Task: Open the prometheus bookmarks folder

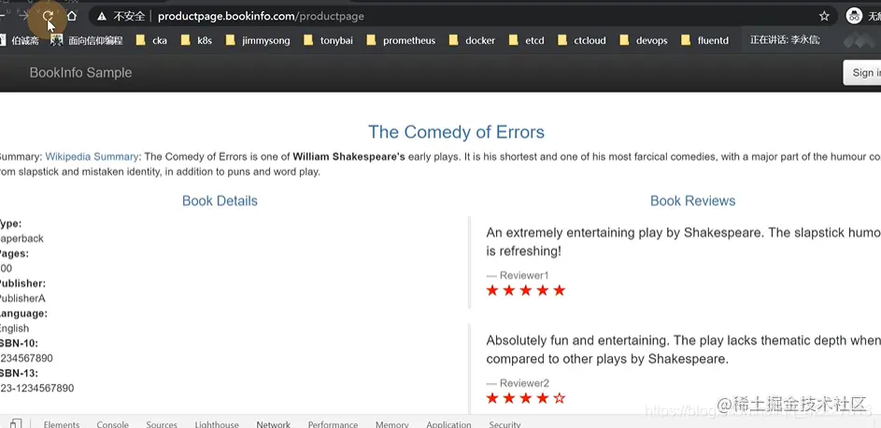Action: click(401, 40)
